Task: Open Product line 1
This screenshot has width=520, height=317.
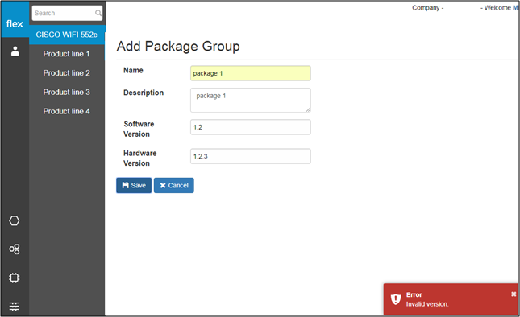Action: pos(67,54)
